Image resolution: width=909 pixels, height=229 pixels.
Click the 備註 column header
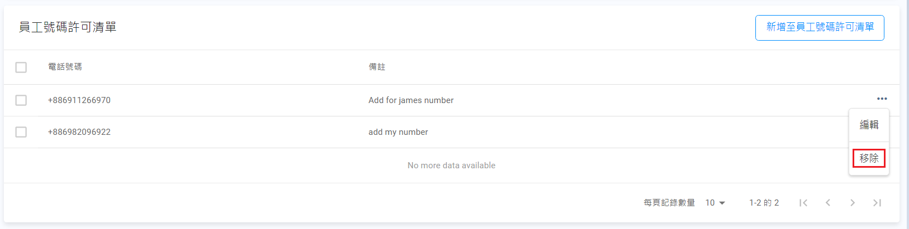pyautogui.click(x=377, y=67)
